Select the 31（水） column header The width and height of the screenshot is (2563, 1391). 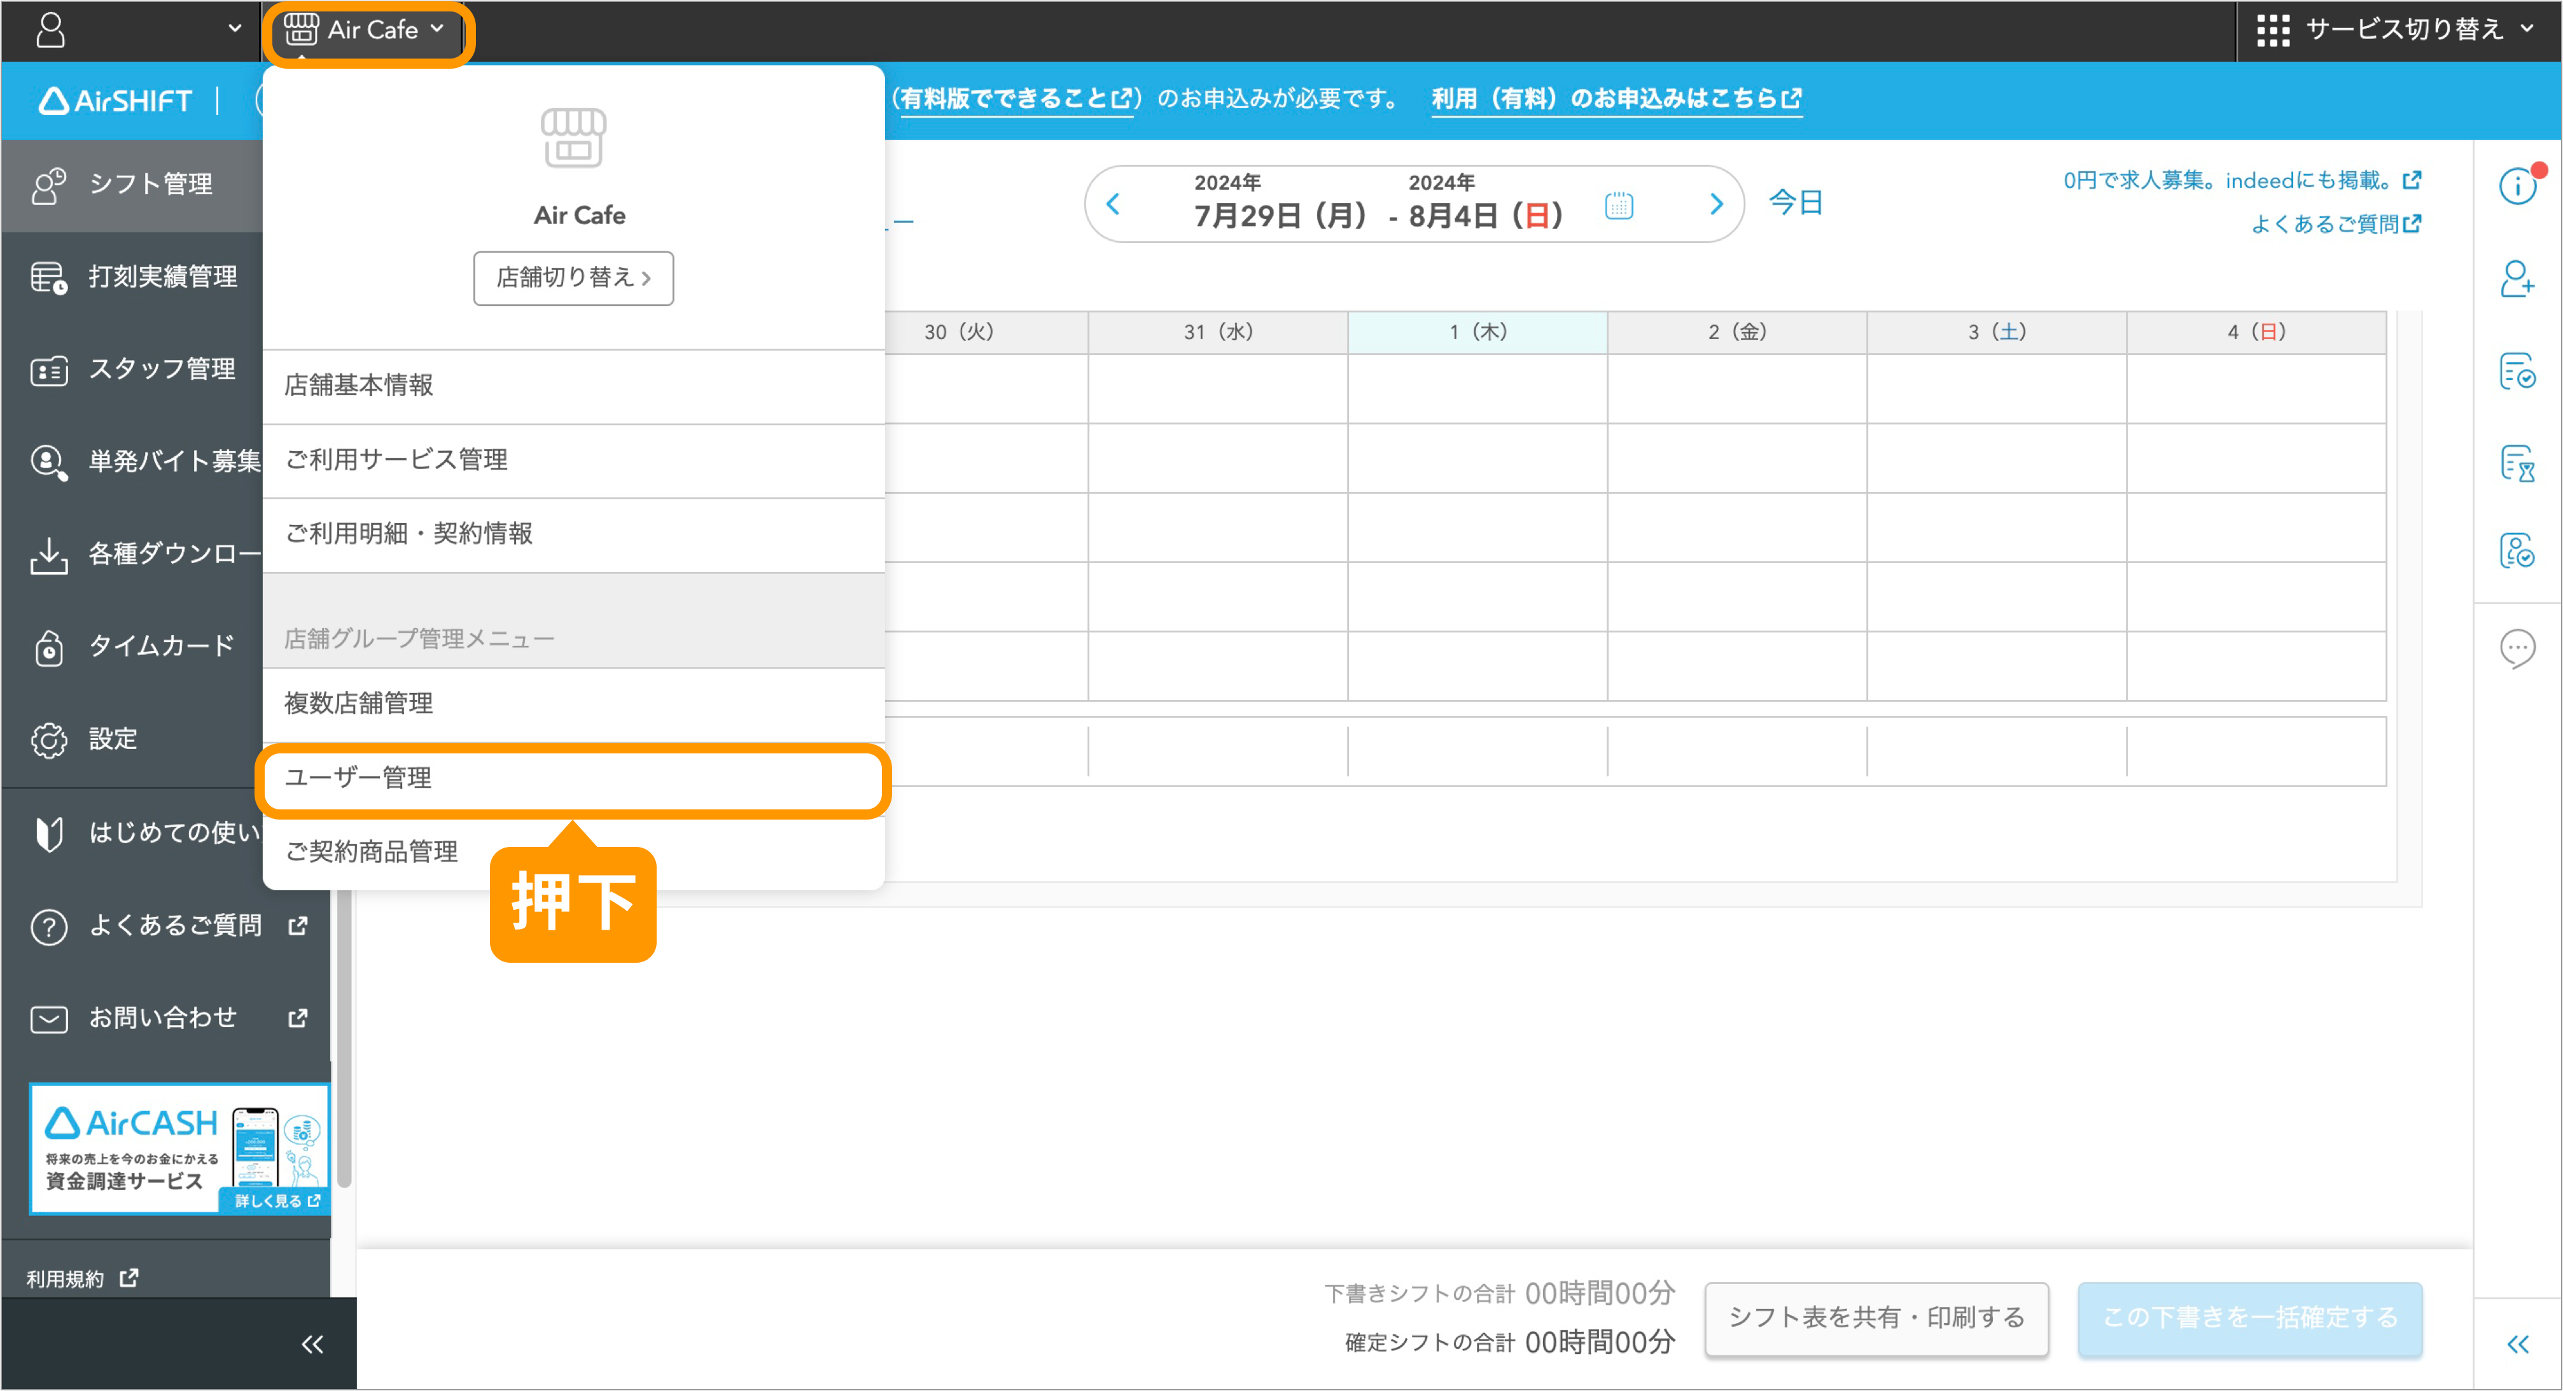1218,332
